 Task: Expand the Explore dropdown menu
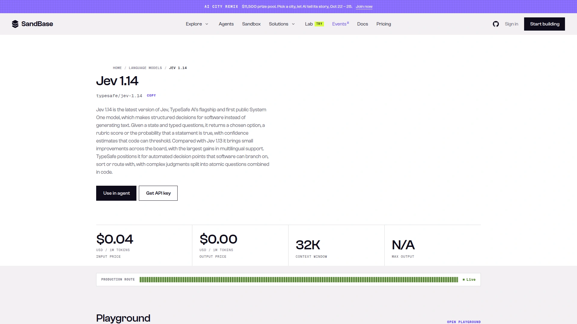[x=197, y=24]
